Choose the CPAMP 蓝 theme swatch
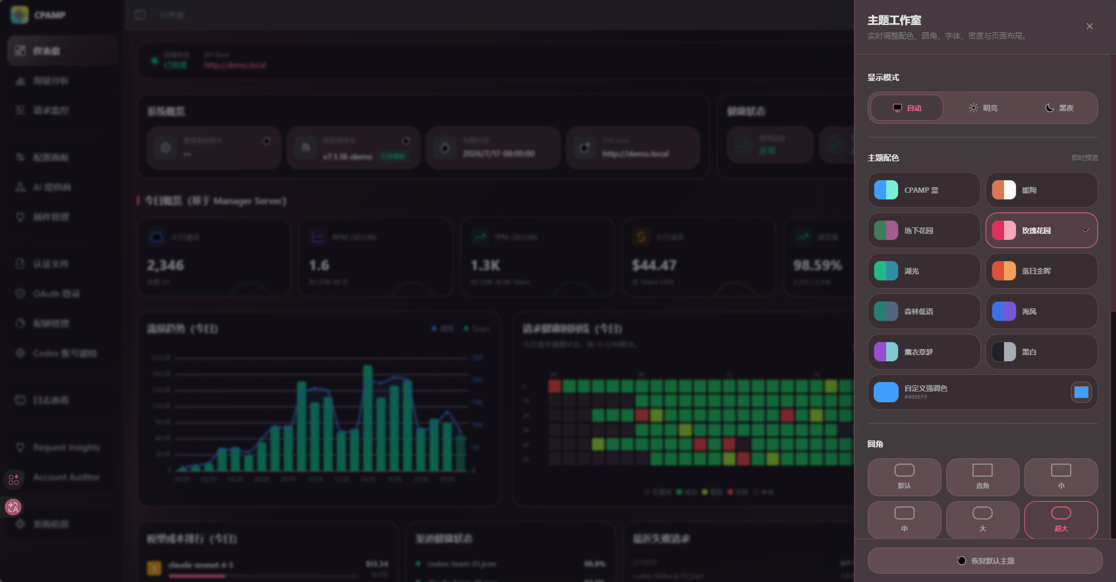 pyautogui.click(x=924, y=190)
